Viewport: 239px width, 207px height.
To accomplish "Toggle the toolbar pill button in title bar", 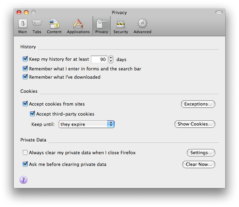I will pyautogui.click(x=219, y=12).
